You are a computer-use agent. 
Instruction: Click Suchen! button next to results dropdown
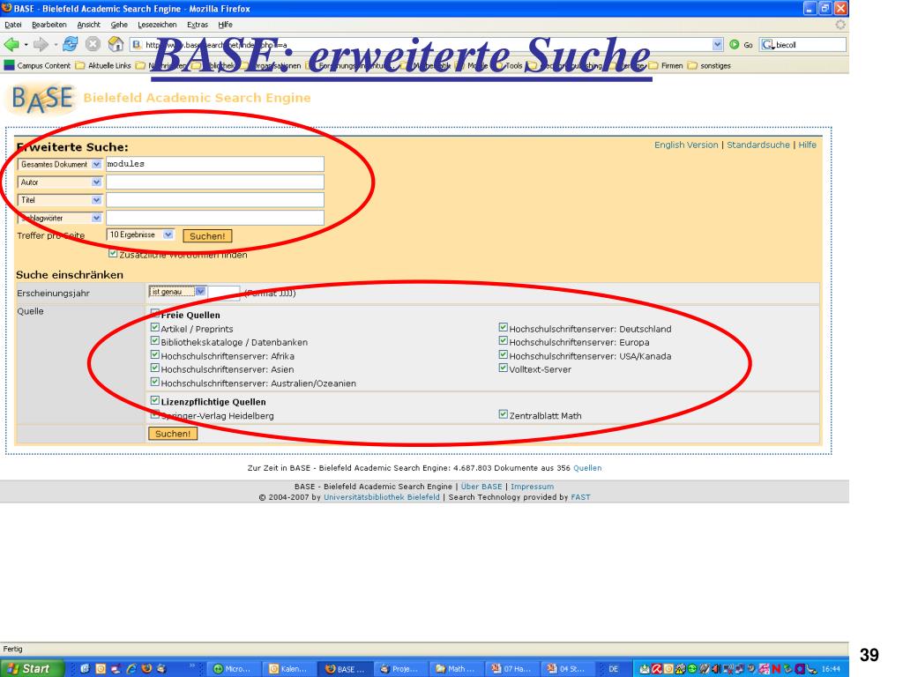[x=207, y=236]
